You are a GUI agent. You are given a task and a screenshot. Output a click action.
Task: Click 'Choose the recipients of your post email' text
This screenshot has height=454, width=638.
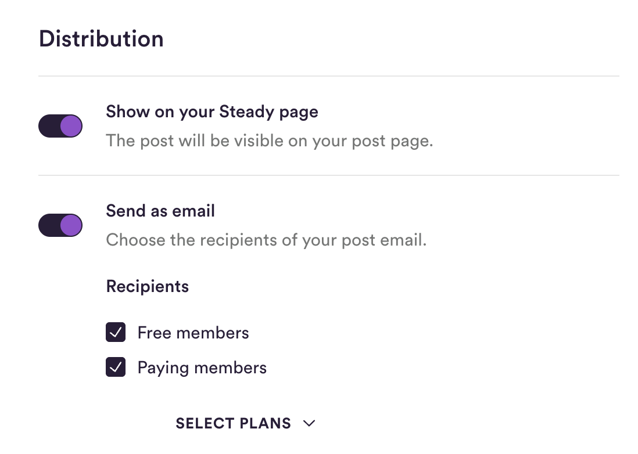click(266, 240)
